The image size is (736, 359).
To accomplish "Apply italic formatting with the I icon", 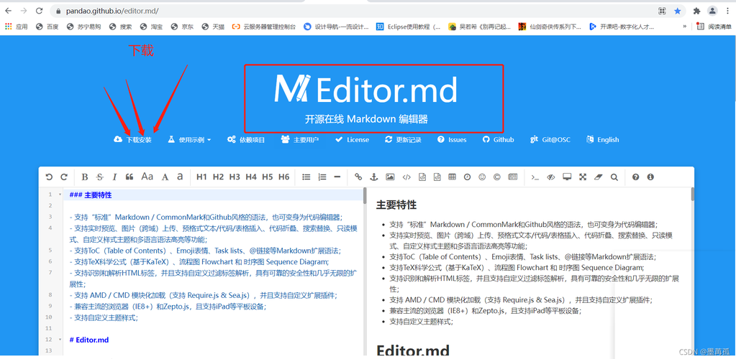I will [114, 177].
